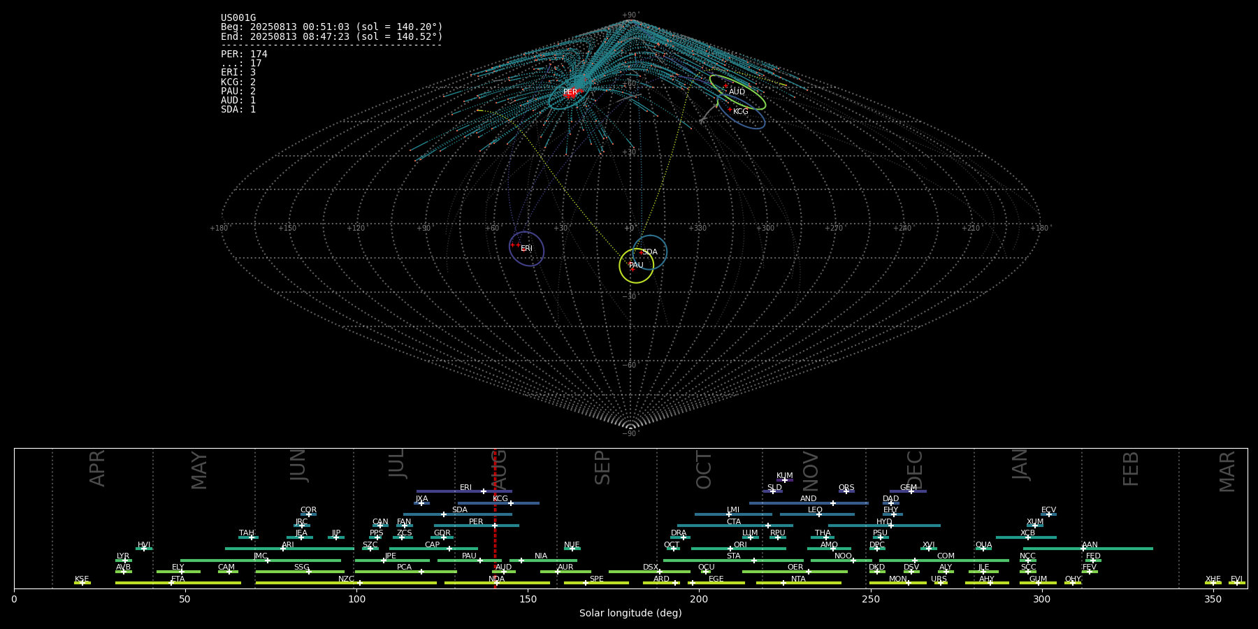Click the SDA radiant label on the sky map
Image resolution: width=1258 pixels, height=629 pixels.
pyautogui.click(x=649, y=252)
